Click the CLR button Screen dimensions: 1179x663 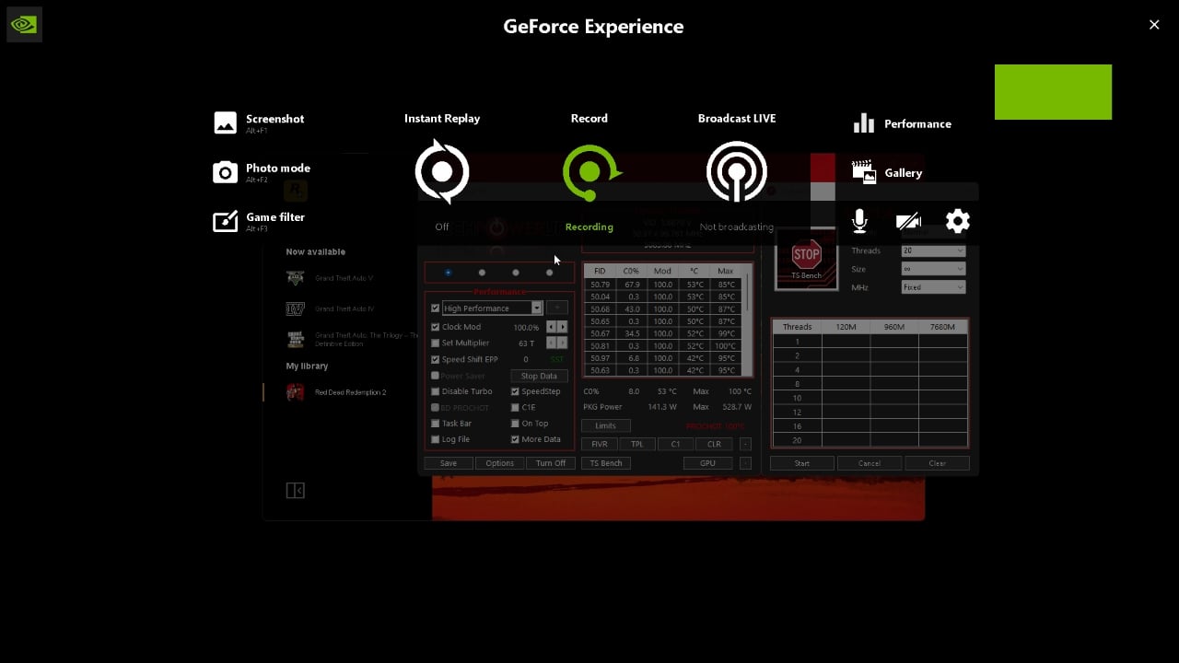(714, 444)
